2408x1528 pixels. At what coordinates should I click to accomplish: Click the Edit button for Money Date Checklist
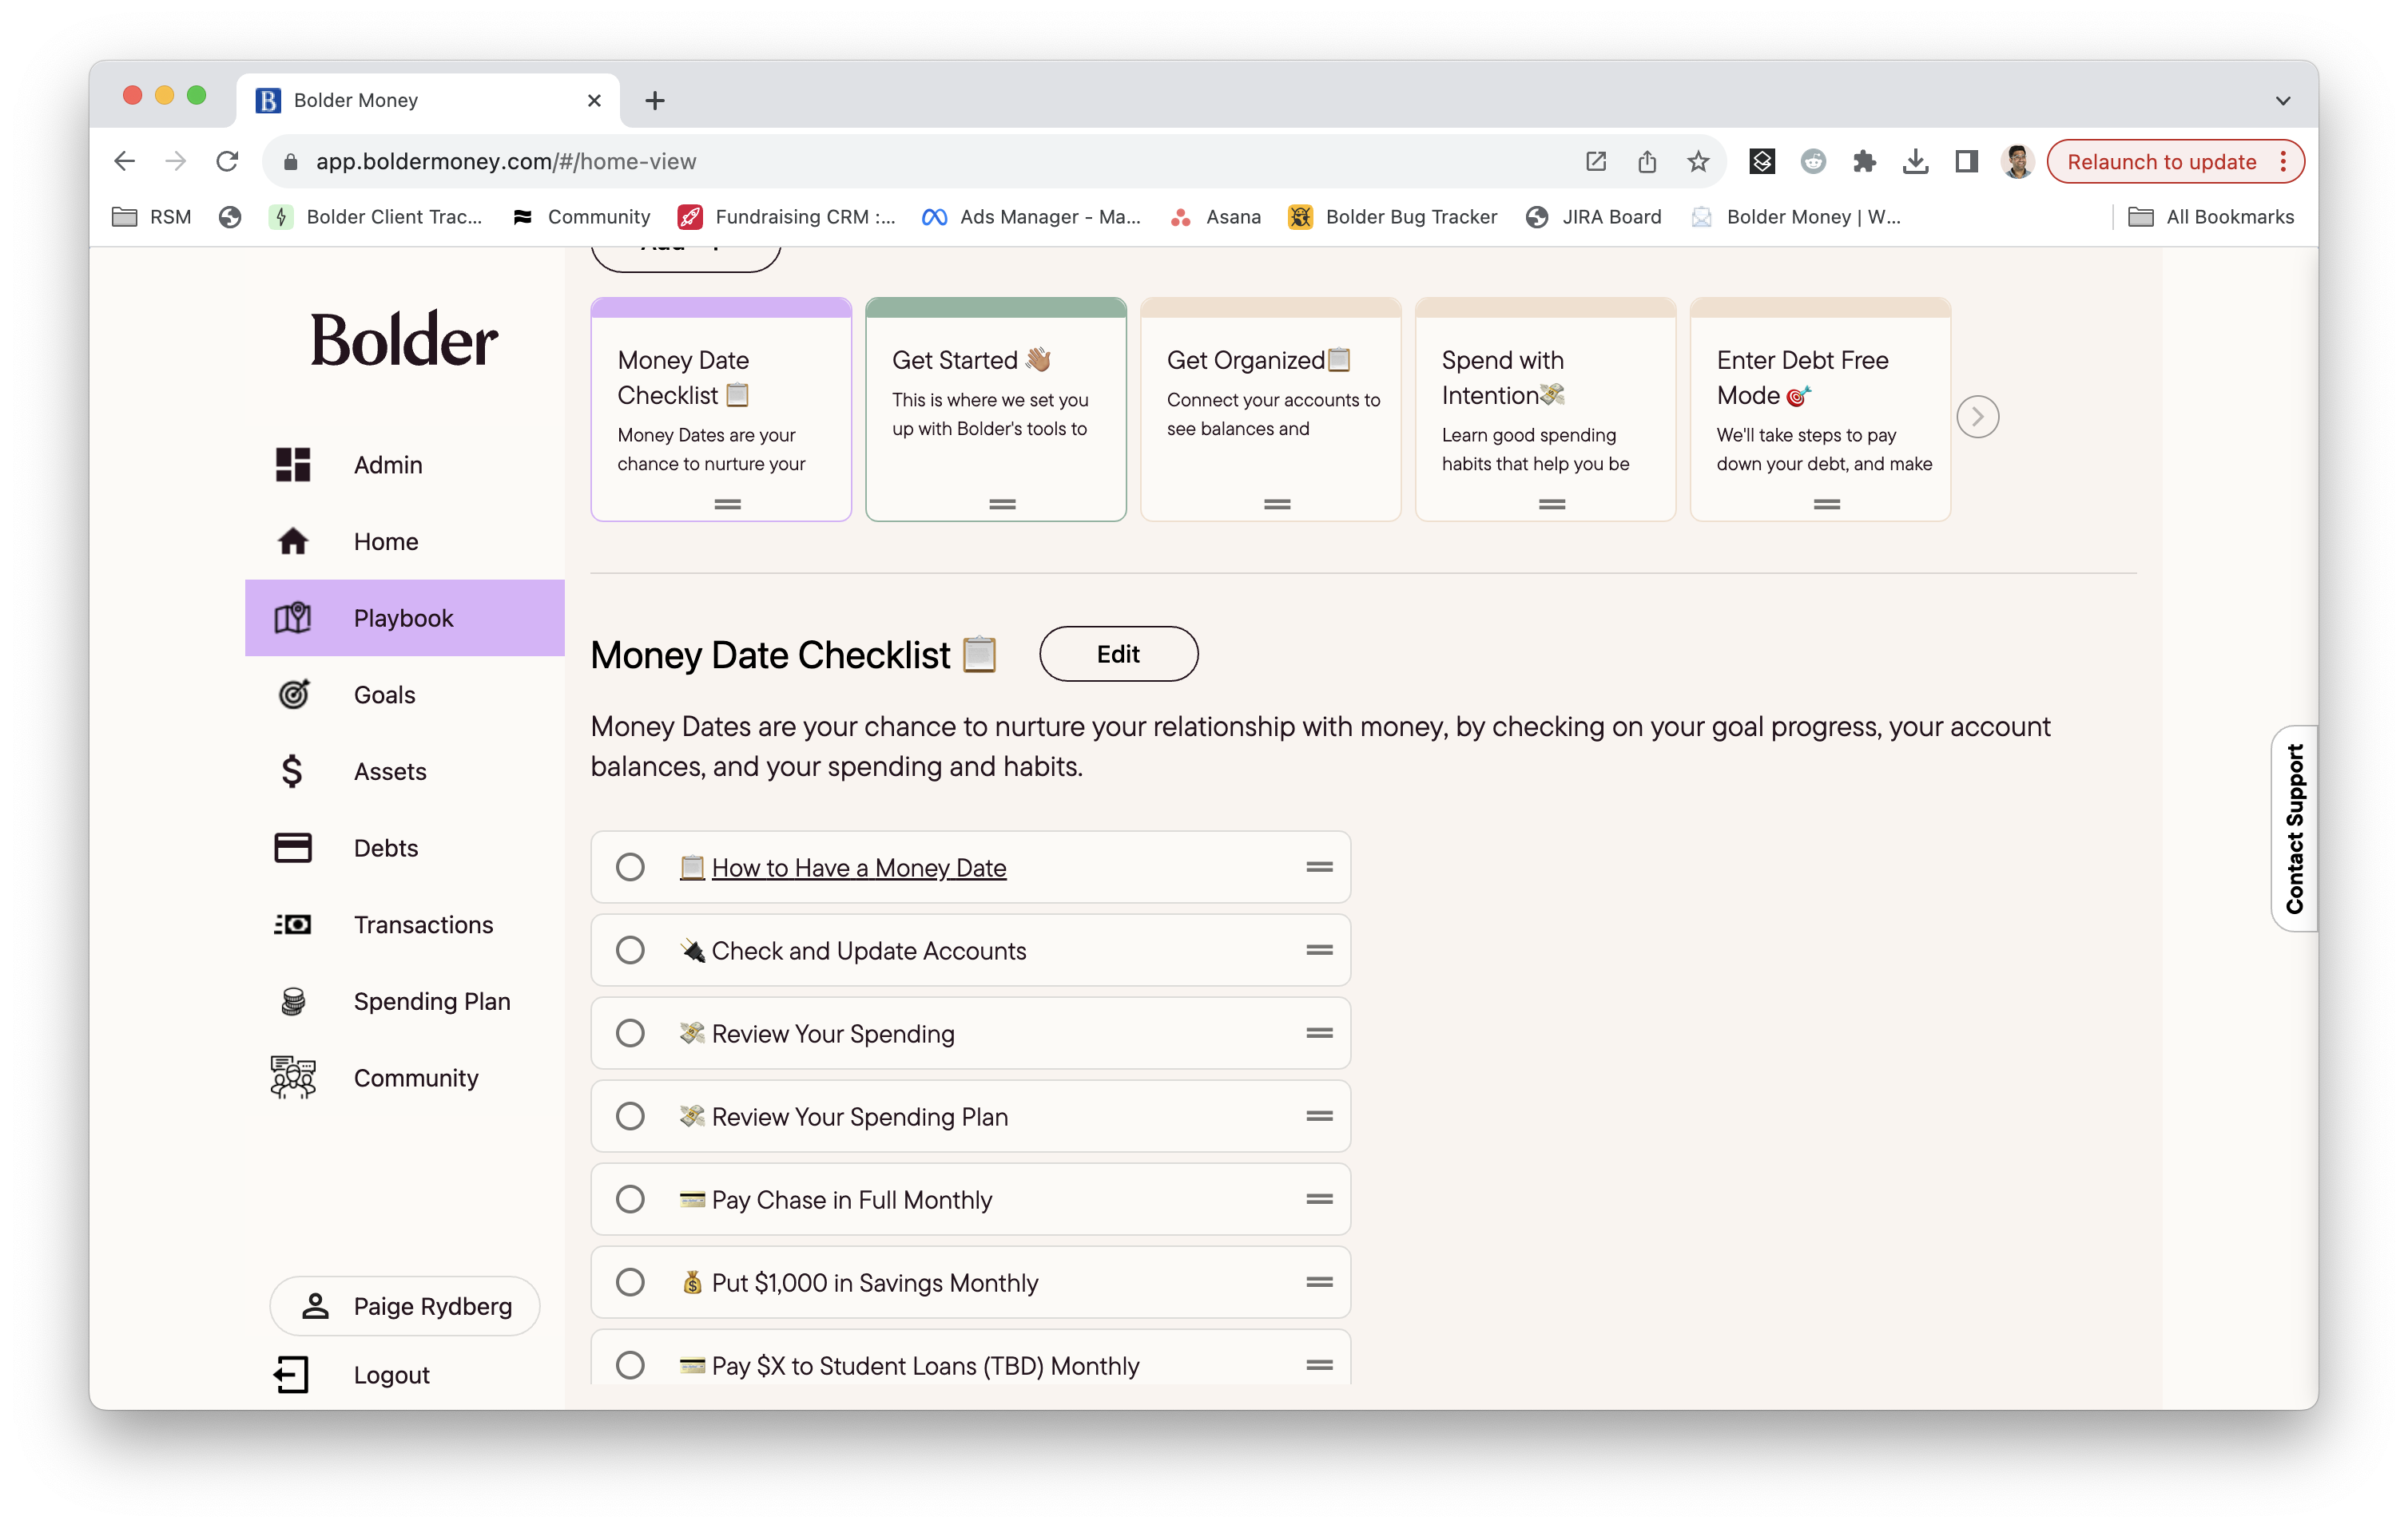(x=1118, y=654)
